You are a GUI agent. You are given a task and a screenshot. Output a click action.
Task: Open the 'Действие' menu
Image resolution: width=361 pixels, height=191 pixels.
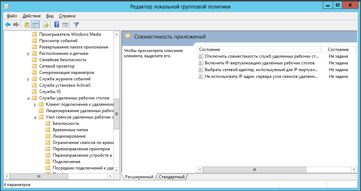coord(31,16)
